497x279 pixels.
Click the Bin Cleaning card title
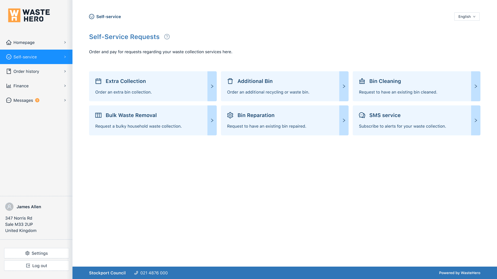tap(385, 81)
